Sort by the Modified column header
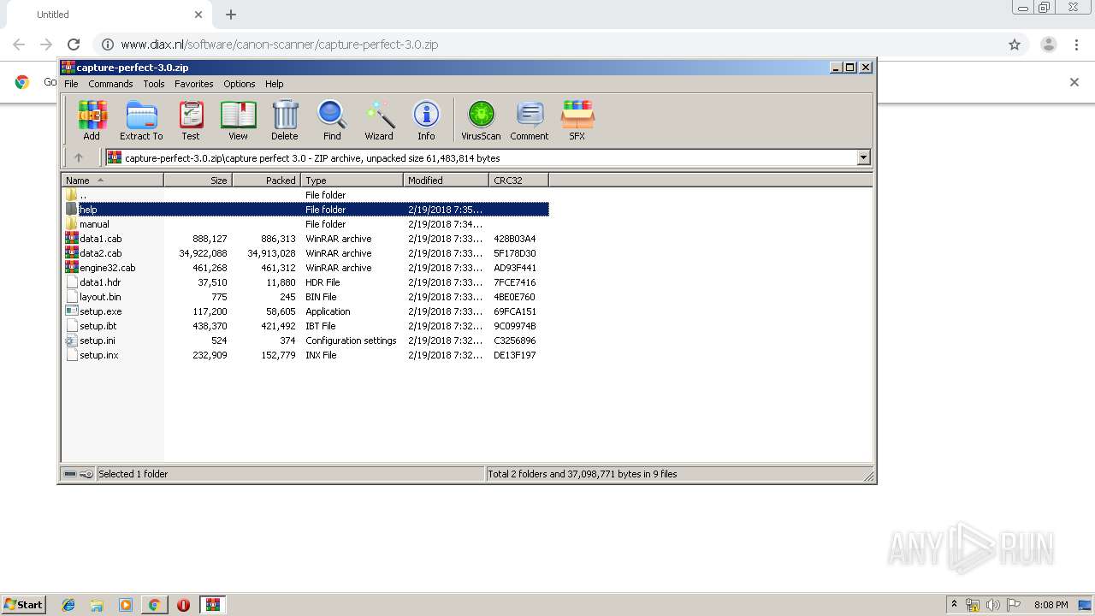 (x=446, y=180)
